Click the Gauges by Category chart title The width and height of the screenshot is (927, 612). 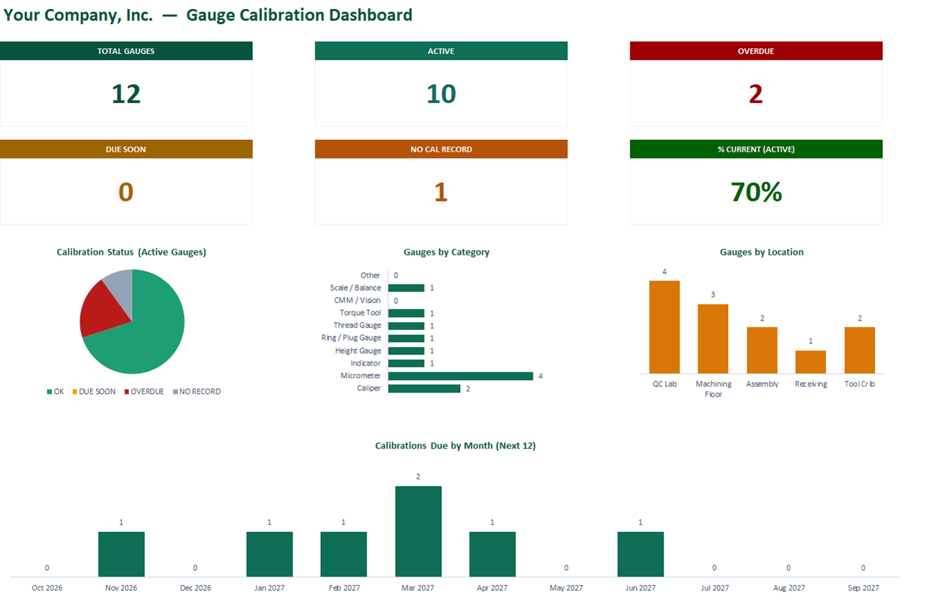(x=447, y=252)
